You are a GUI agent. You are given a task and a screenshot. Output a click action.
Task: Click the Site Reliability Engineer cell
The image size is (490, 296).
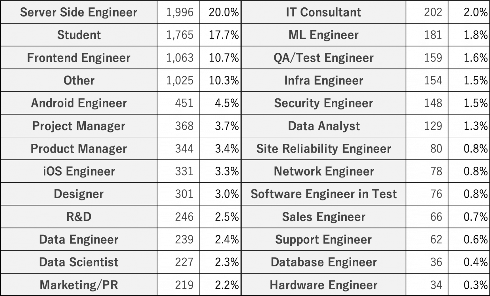pos(324,148)
